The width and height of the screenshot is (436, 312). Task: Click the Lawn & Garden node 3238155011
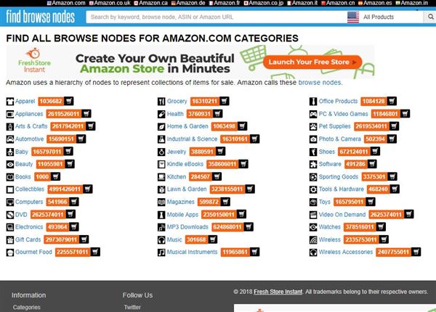(227, 189)
